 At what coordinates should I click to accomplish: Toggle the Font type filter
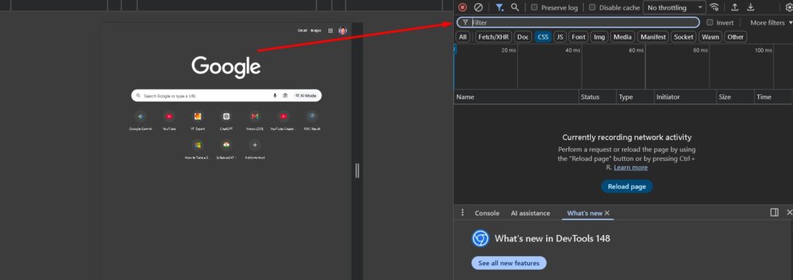[x=578, y=37]
